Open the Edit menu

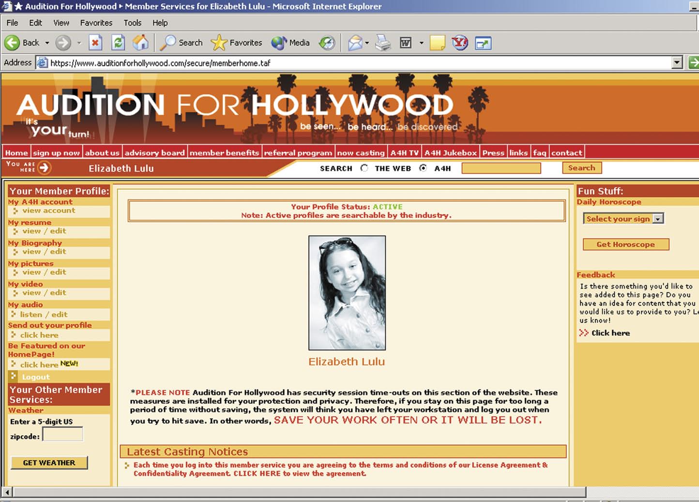35,23
